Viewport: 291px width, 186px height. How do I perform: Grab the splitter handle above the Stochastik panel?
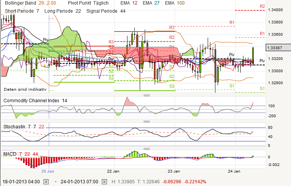tap(147, 121)
